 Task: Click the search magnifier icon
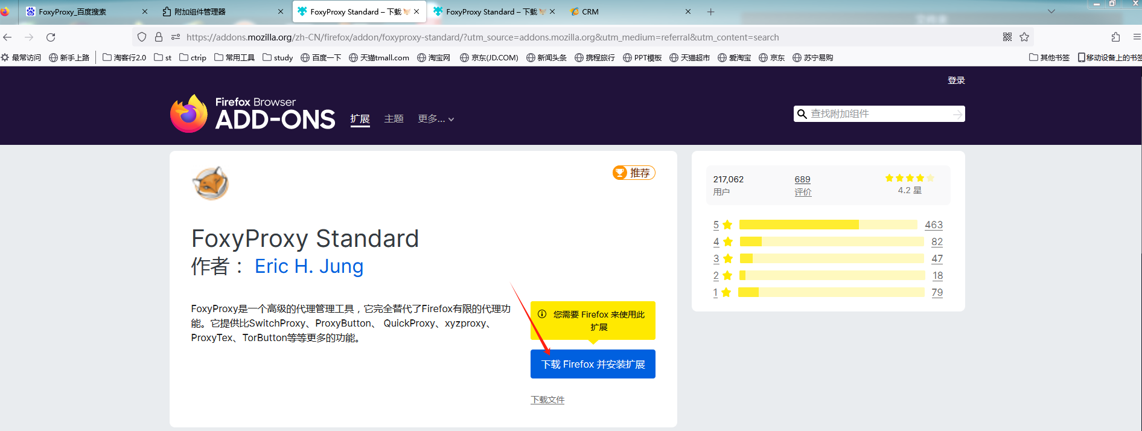coord(802,113)
